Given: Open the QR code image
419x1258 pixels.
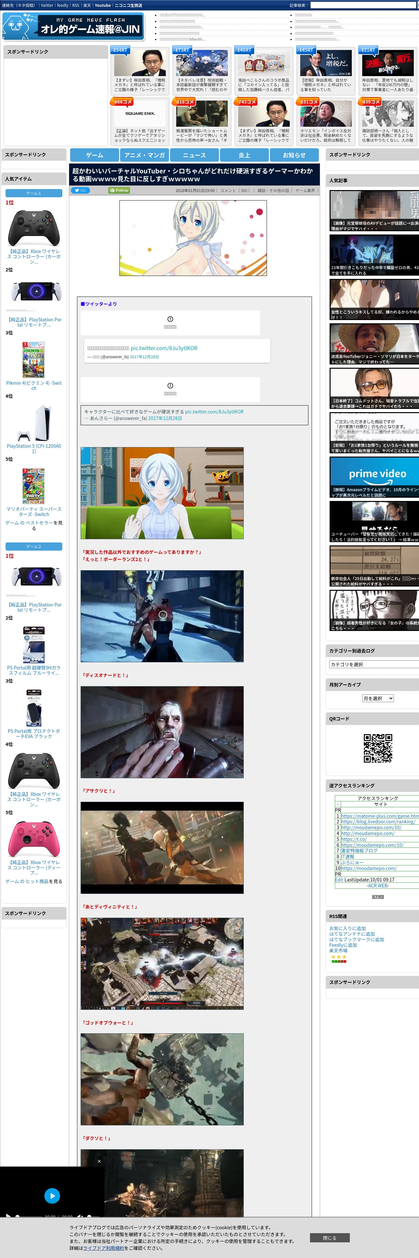Looking at the screenshot, I should (x=378, y=748).
